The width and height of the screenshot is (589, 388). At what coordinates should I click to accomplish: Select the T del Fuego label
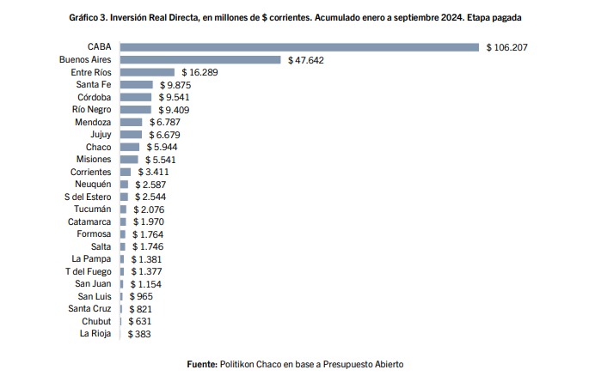point(89,271)
